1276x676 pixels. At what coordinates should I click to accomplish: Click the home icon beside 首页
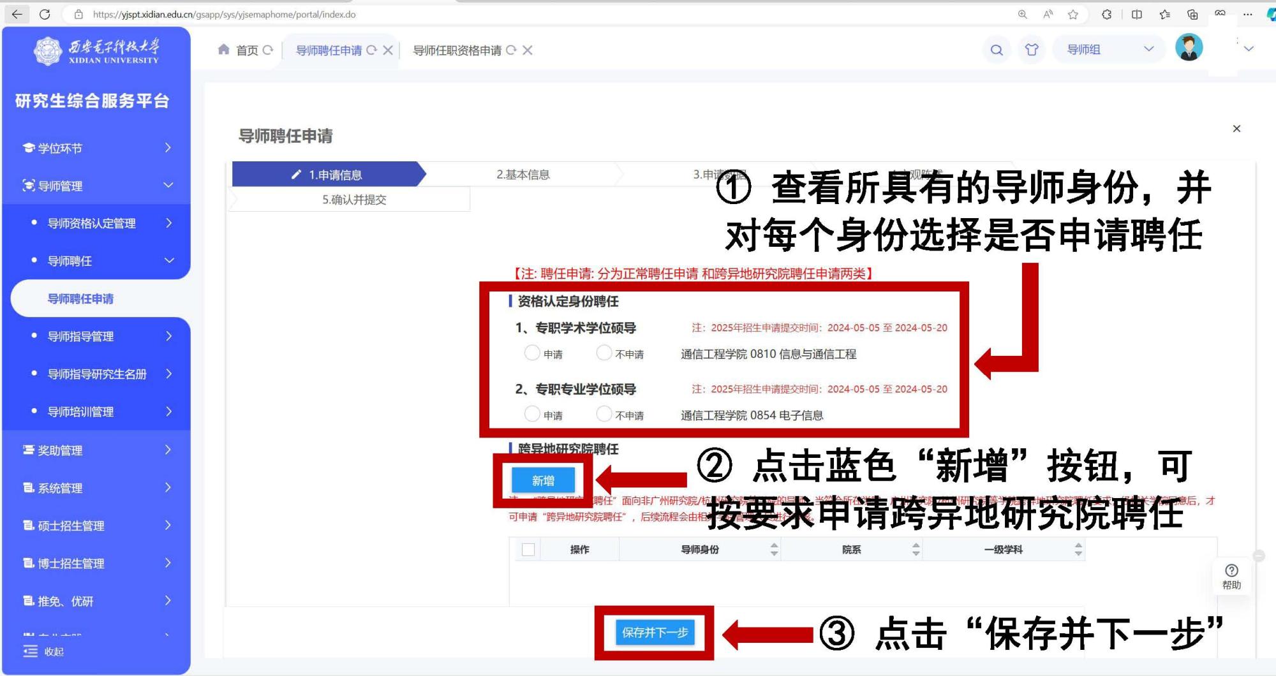tap(223, 50)
